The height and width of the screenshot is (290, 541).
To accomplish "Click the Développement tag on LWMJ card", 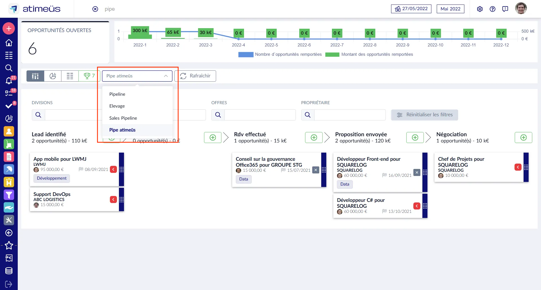I will click(52, 178).
